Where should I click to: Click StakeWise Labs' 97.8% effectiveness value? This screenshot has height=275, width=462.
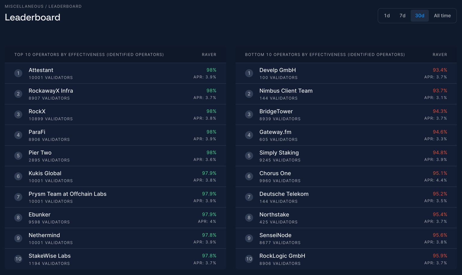coord(209,256)
